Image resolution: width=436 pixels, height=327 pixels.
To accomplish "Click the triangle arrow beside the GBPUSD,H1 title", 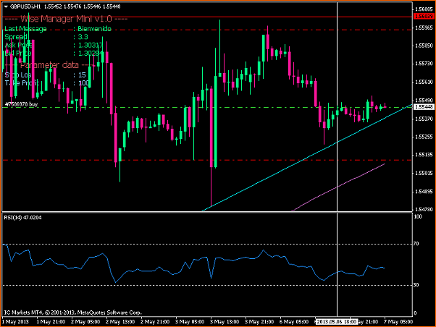I will click(6, 7).
